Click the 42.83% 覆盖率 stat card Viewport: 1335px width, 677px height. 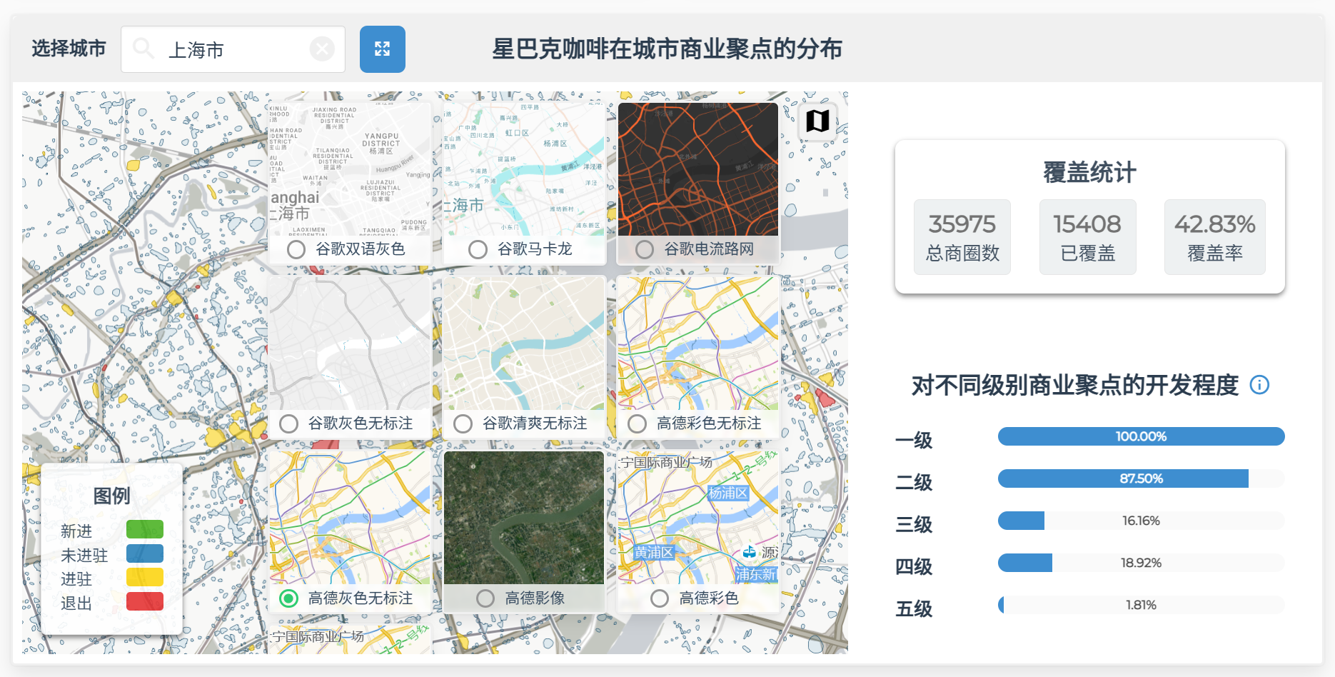pyautogui.click(x=1215, y=237)
